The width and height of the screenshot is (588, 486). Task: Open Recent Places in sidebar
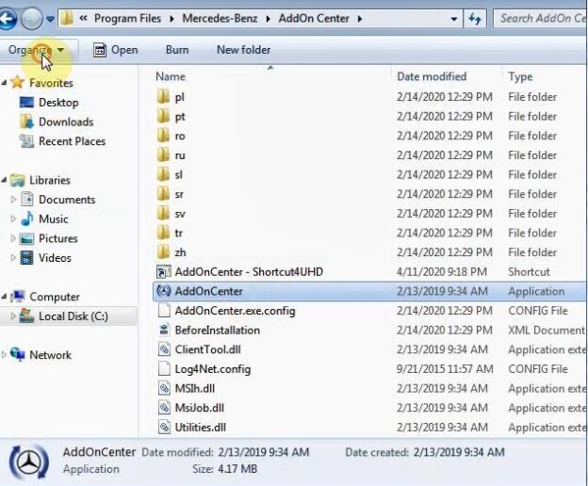pyautogui.click(x=72, y=141)
